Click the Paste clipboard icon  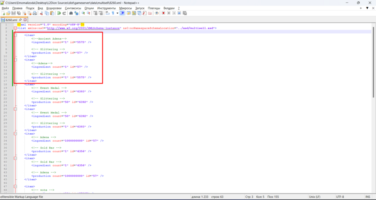[52, 13]
